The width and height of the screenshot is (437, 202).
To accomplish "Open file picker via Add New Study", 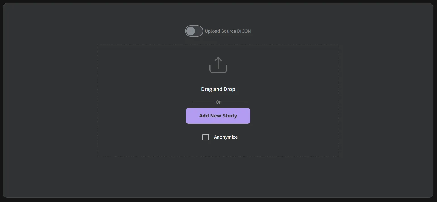I will tap(218, 116).
